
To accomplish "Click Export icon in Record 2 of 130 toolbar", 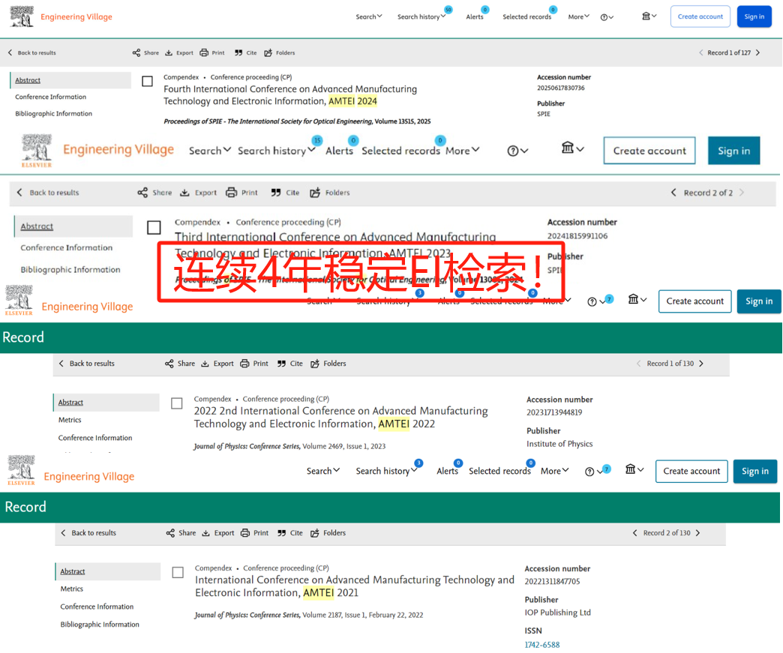I will coord(205,533).
